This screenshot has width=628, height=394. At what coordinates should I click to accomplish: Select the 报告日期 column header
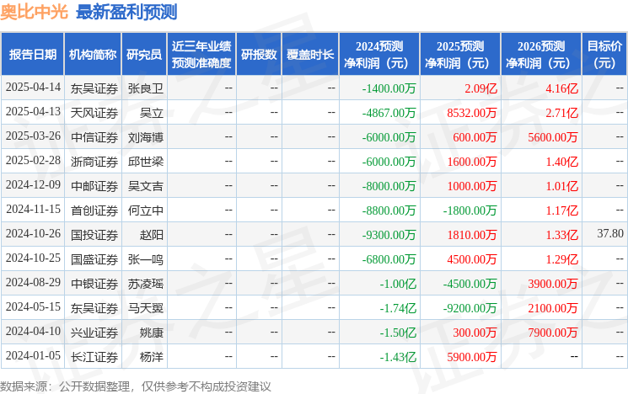(x=32, y=54)
